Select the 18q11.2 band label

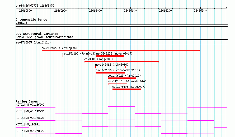21,23
